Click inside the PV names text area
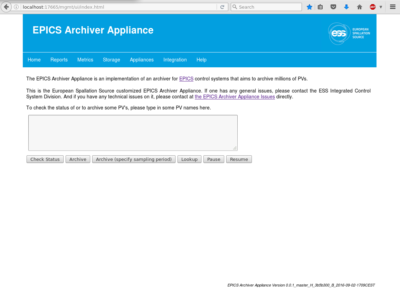Image resolution: width=400 pixels, height=301 pixels. (x=133, y=133)
